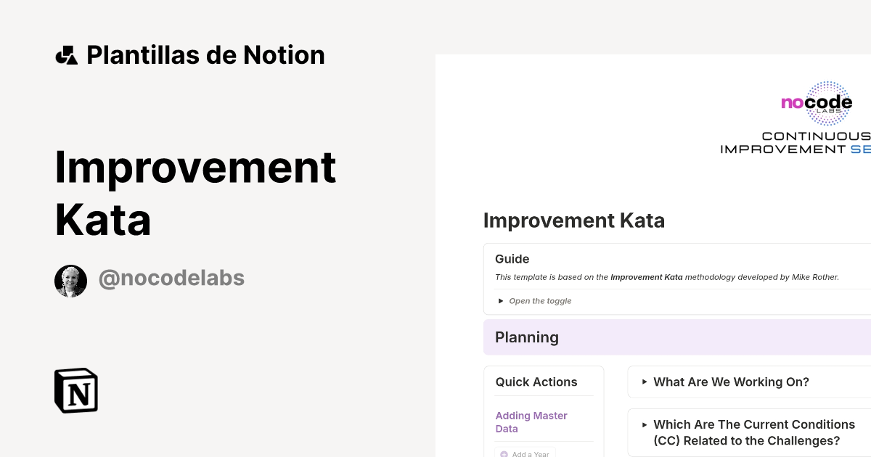Click the Plantillas de Notion puzzle icon
Image resolution: width=871 pixels, height=457 pixels.
[x=67, y=54]
